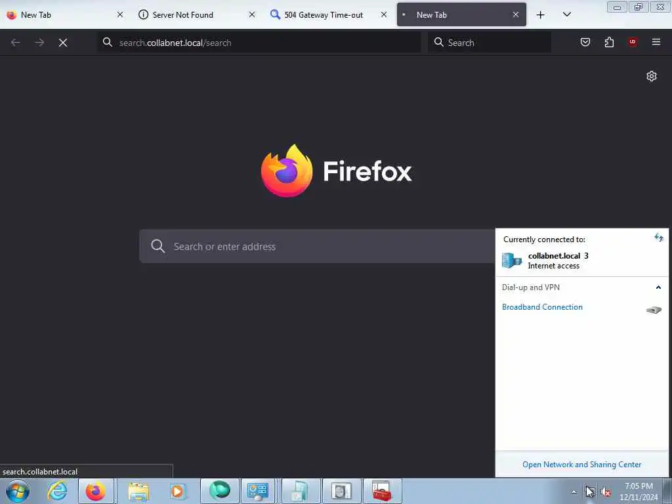
Task: Open the picture window taskbar button
Action: [341, 491]
